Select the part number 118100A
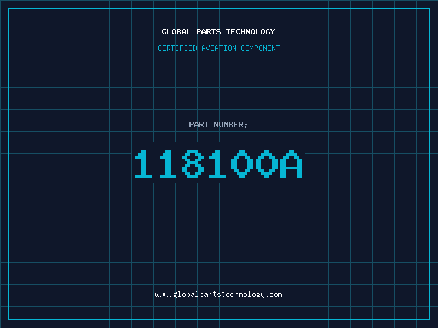The height and width of the screenshot is (328, 438). pyautogui.click(x=218, y=163)
